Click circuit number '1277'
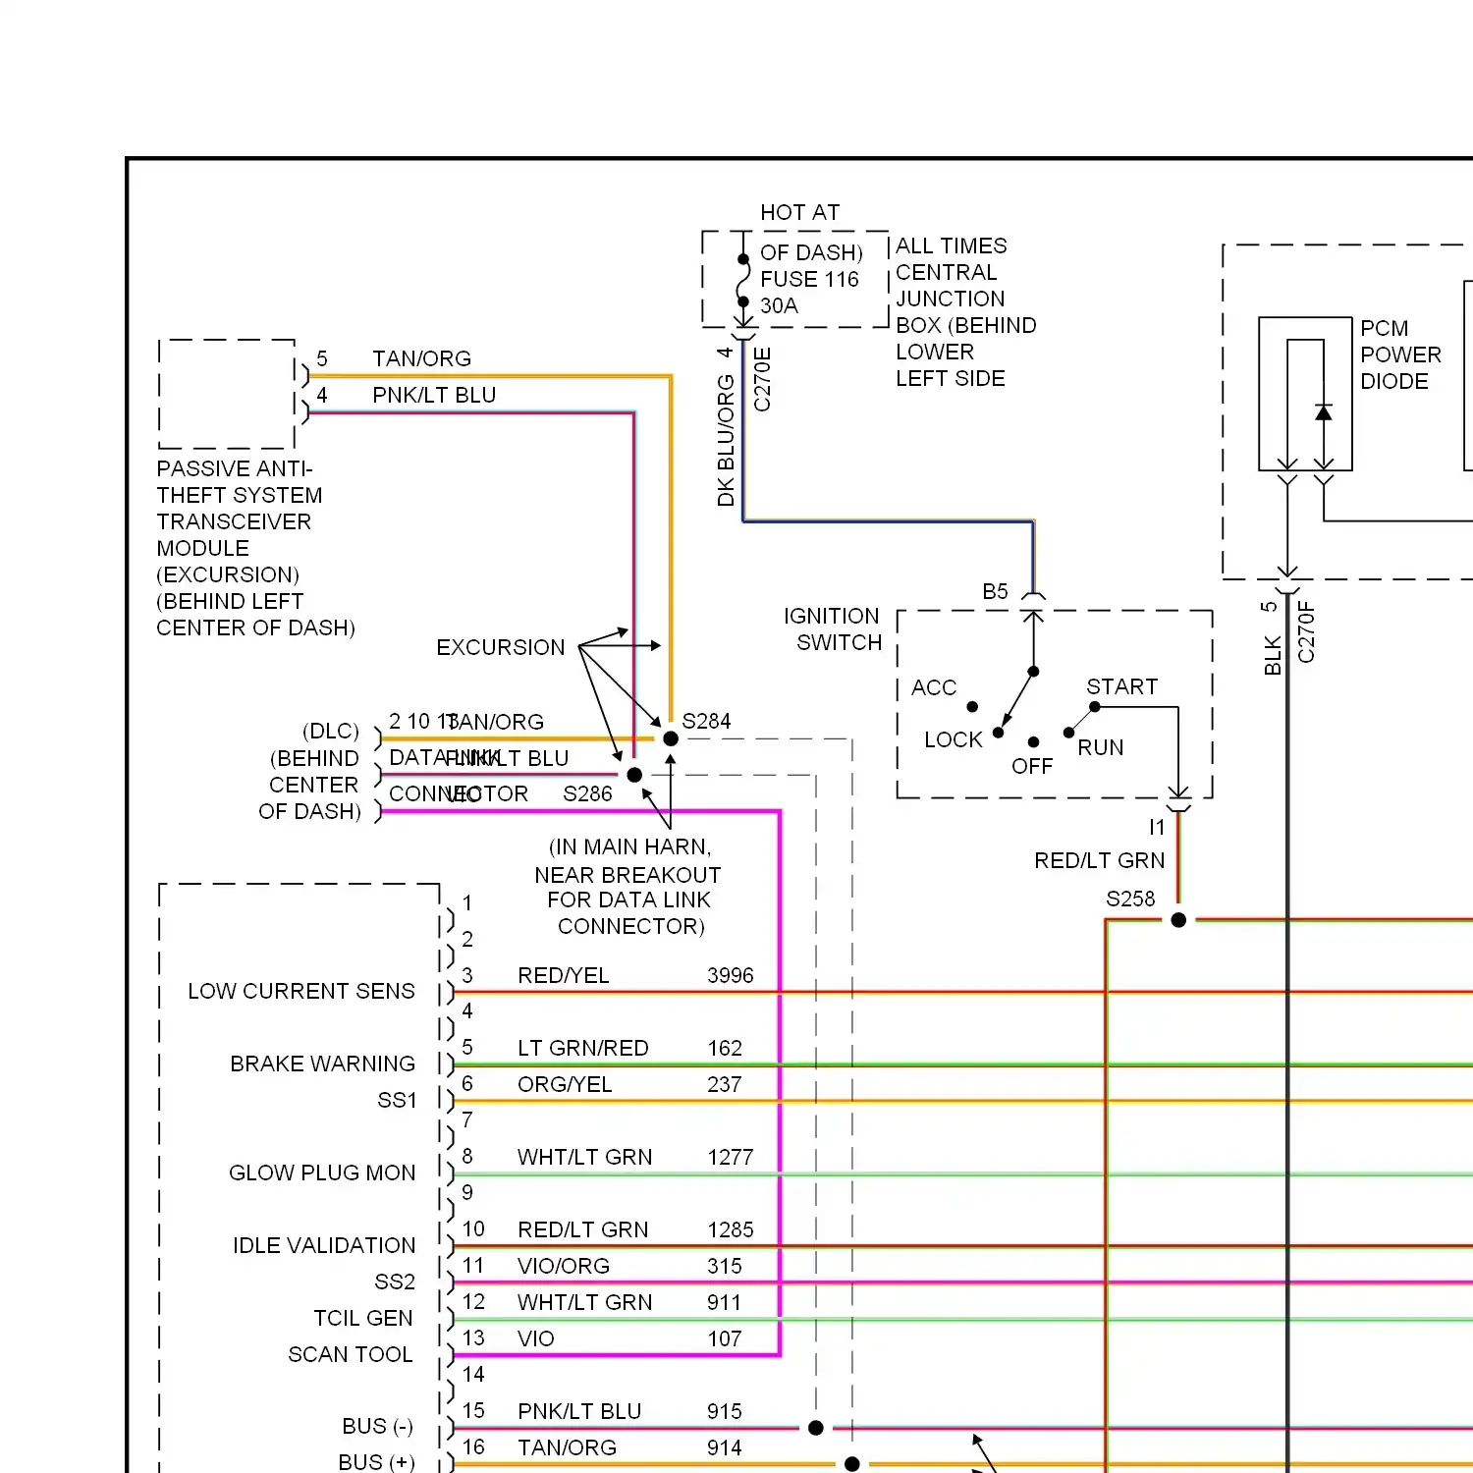 [x=730, y=1157]
